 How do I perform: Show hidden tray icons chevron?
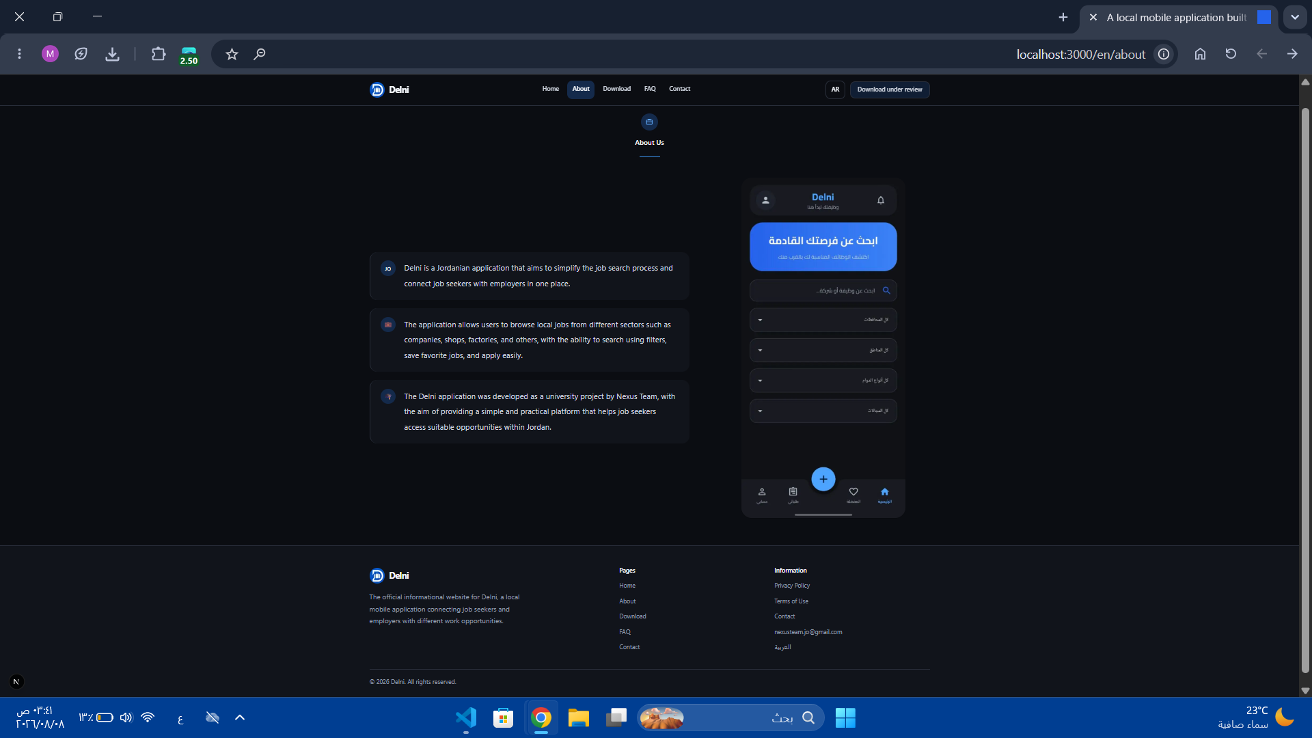[x=240, y=717]
